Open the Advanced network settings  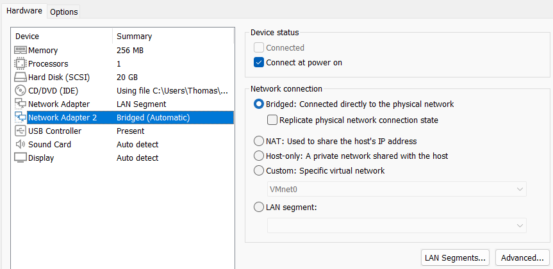[x=522, y=257]
